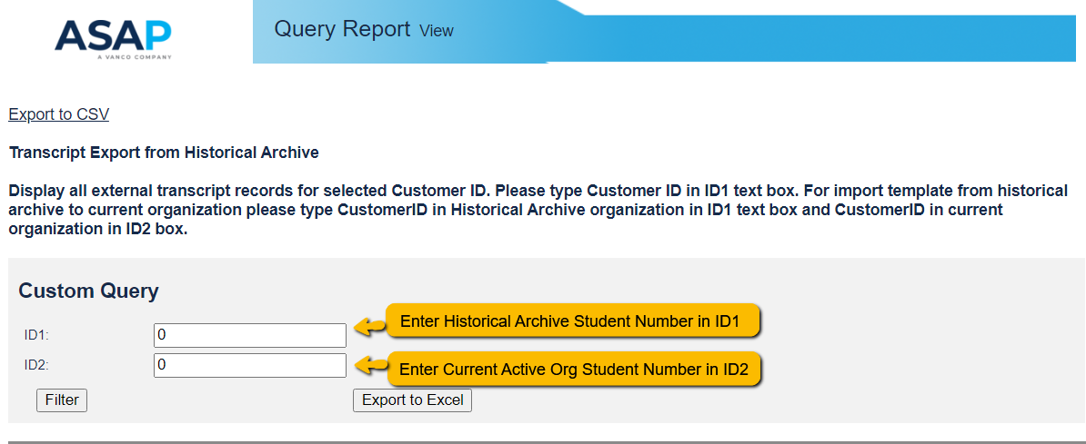Viewport: 1086px width, 444px height.
Task: Click the ID2 field label
Action: point(36,365)
